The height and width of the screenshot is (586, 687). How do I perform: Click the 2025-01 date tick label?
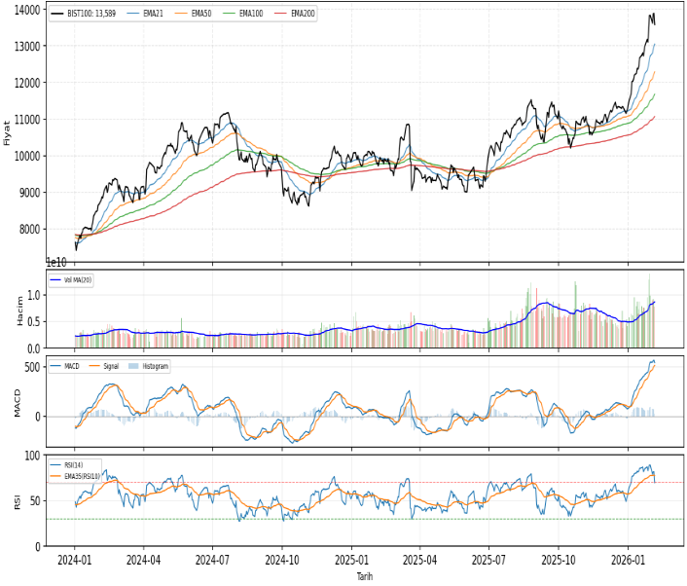tap(351, 562)
